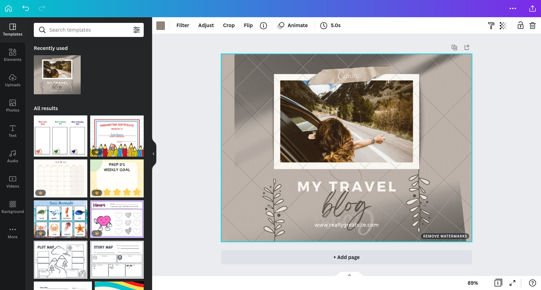Open the transparency checkerboard control
This screenshot has height=290, width=541.
point(503,26)
